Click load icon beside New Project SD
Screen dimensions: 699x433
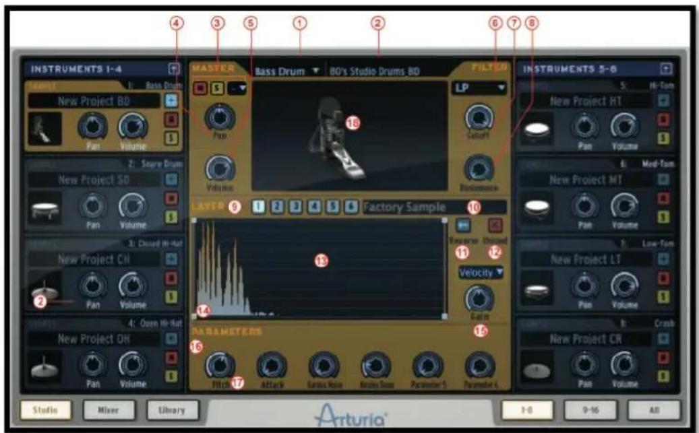click(171, 179)
